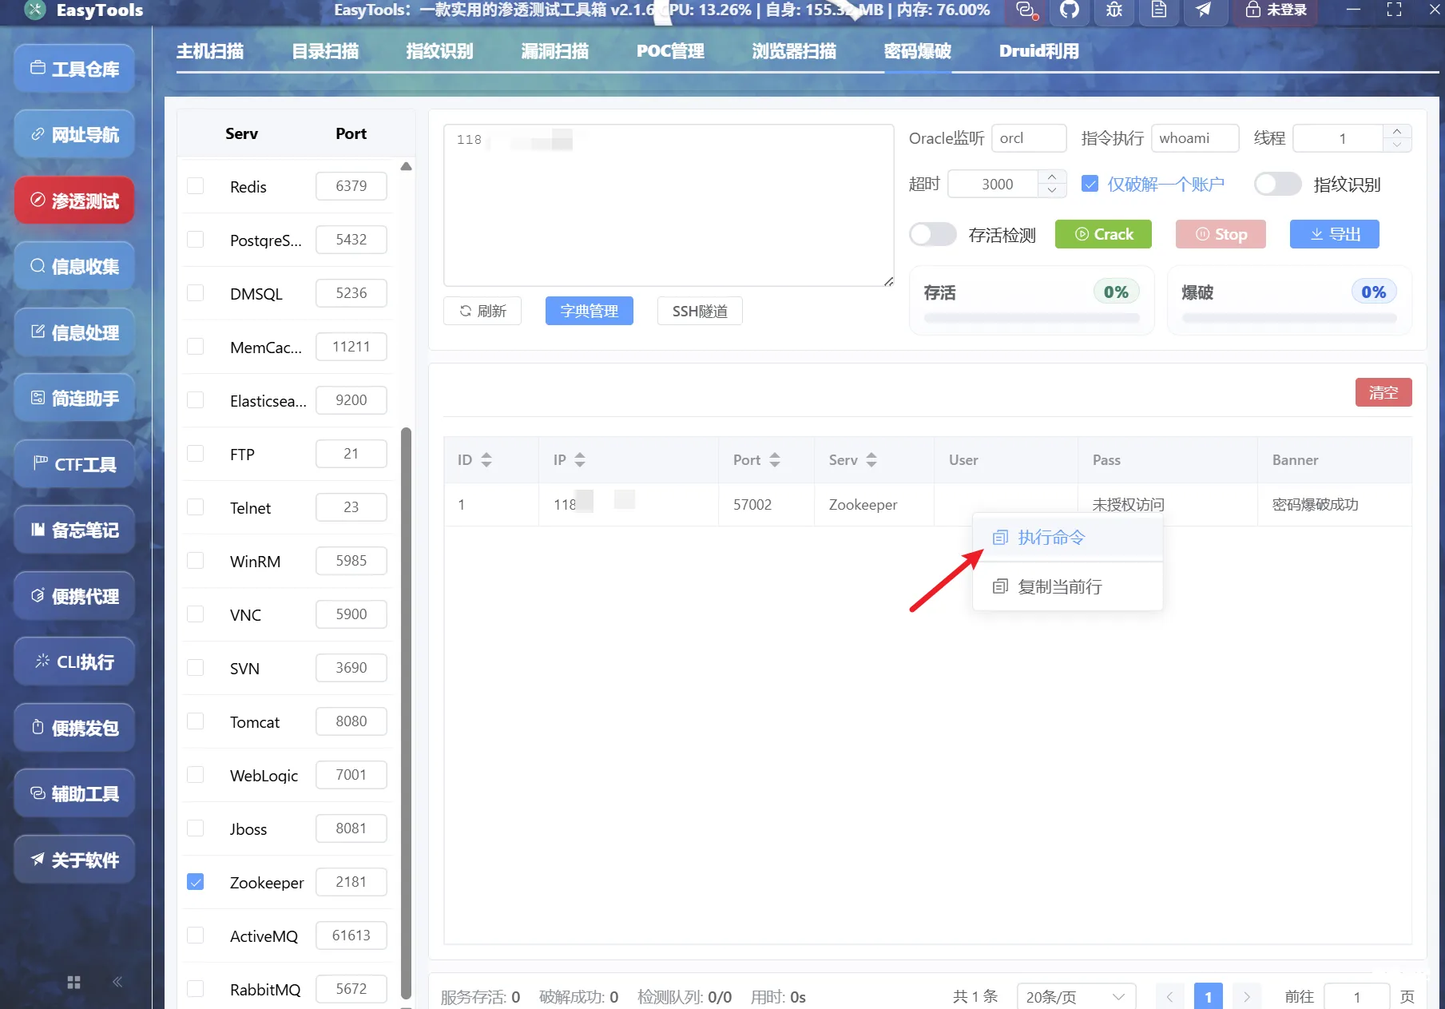Image resolution: width=1445 pixels, height=1009 pixels.
Task: Open the 20条/页 page size dropdown
Action: 1075,996
